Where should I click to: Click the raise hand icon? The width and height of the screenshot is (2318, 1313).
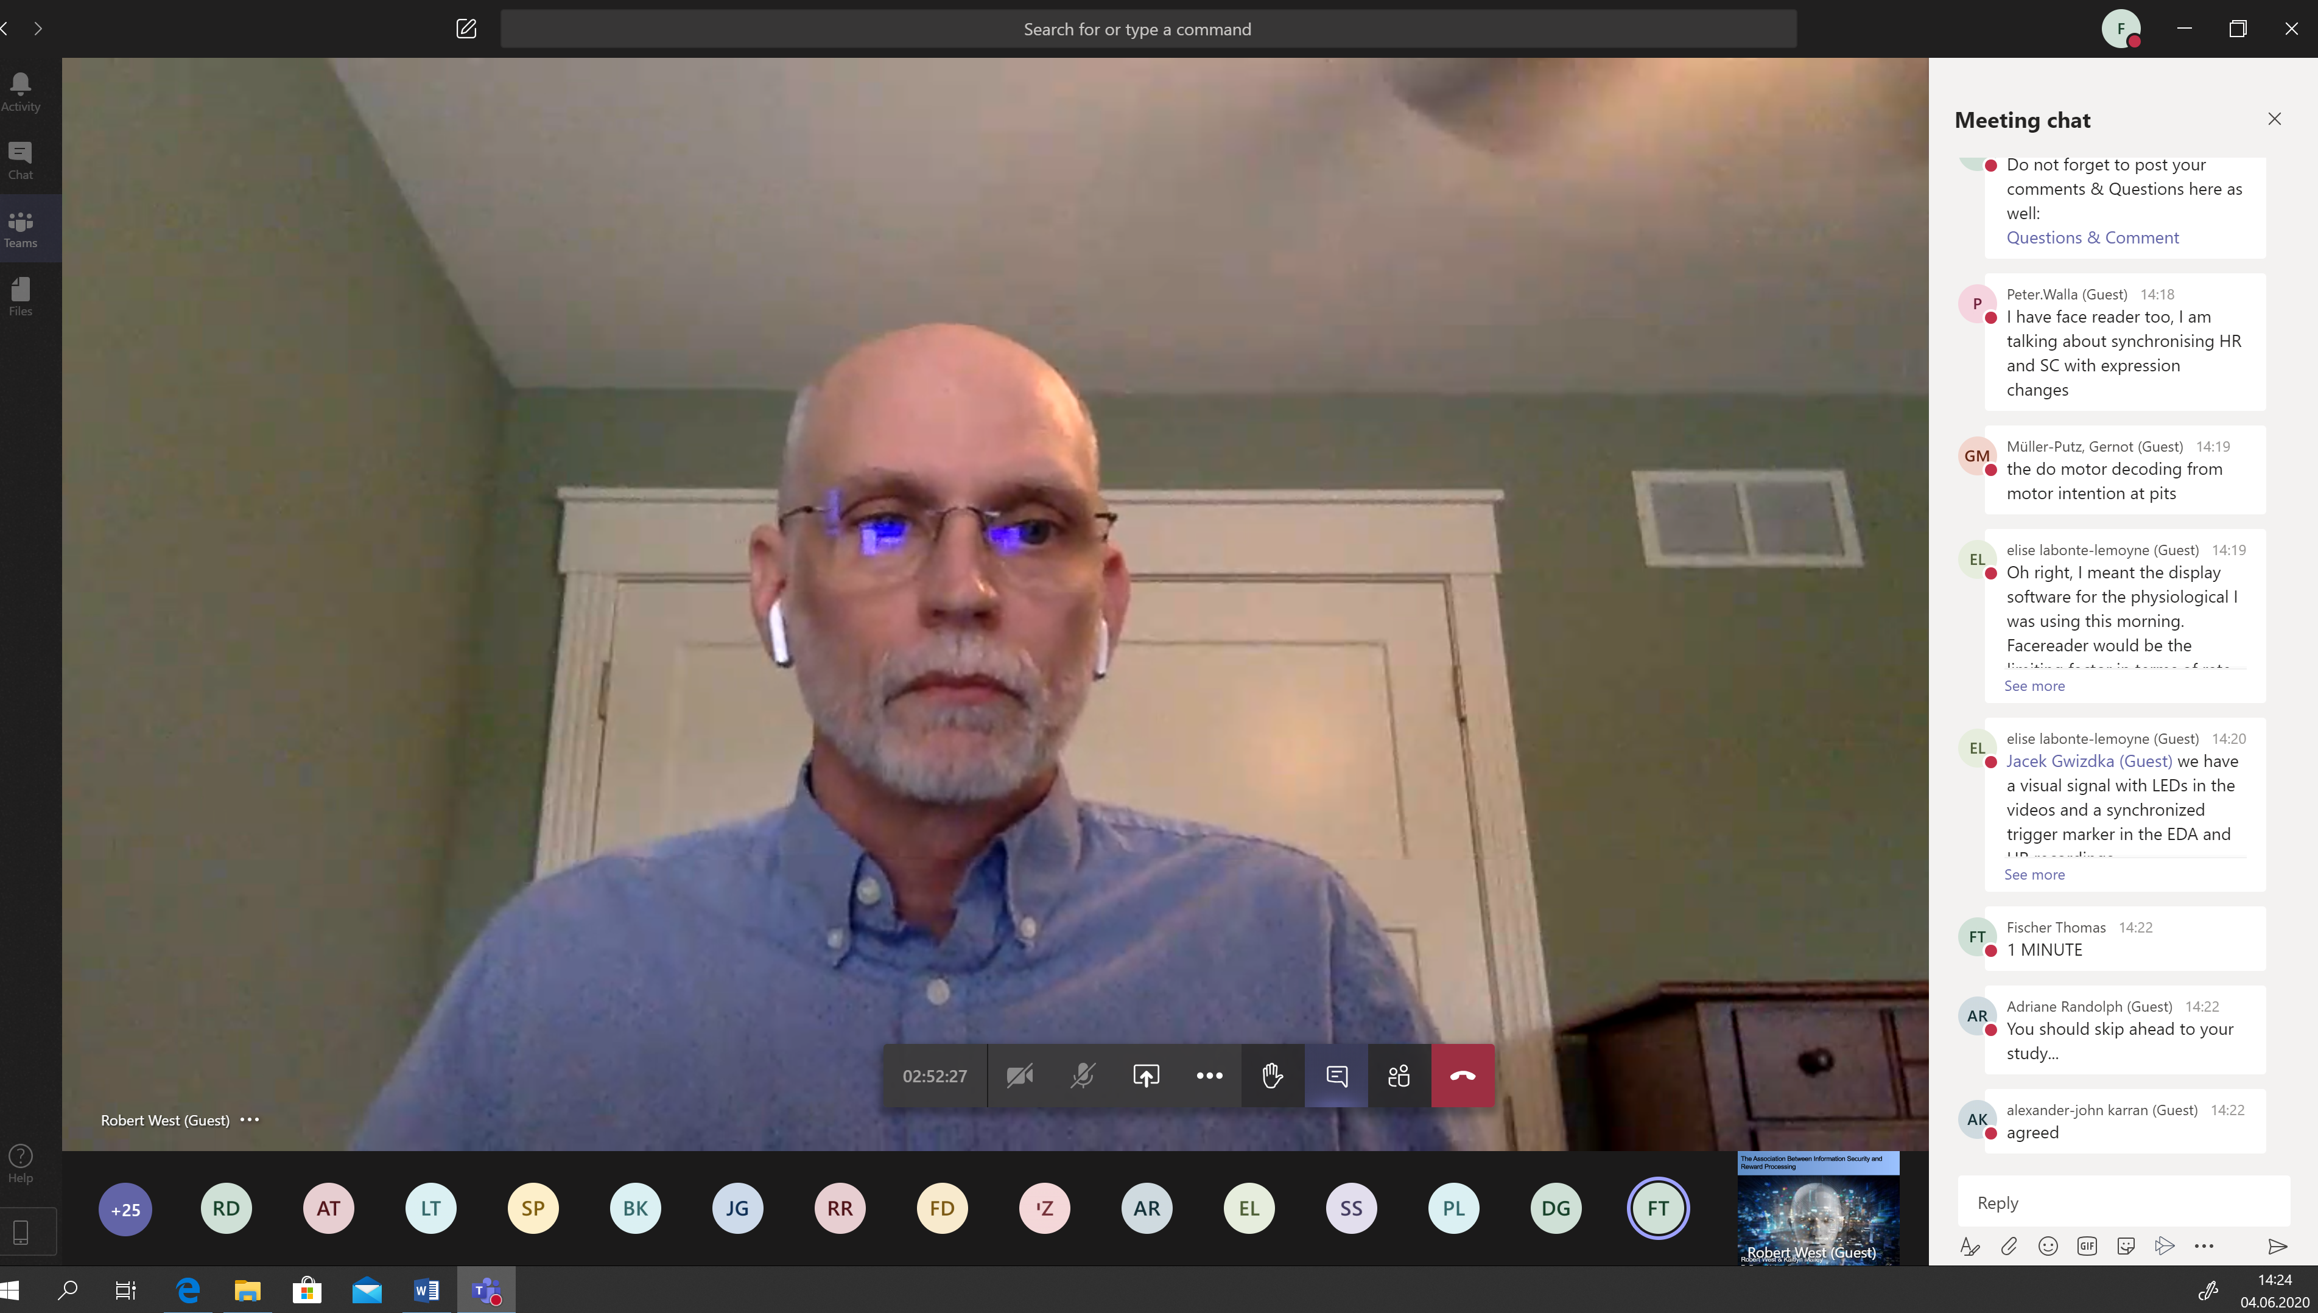tap(1272, 1075)
